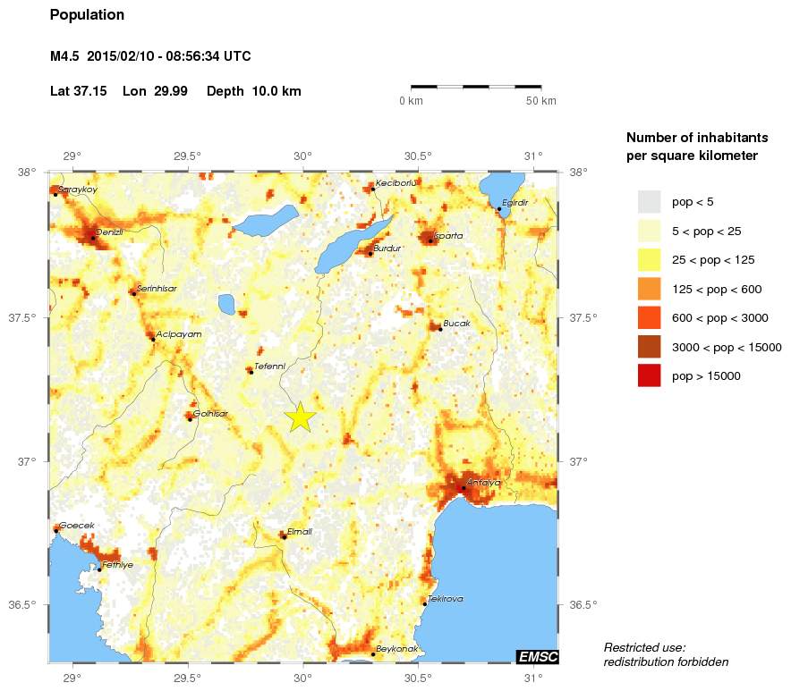Click the Antalya city marker dot

click(x=463, y=487)
